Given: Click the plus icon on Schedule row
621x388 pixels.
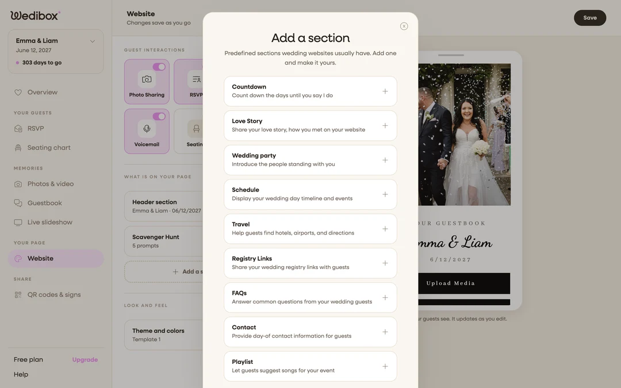Looking at the screenshot, I should click(x=385, y=194).
